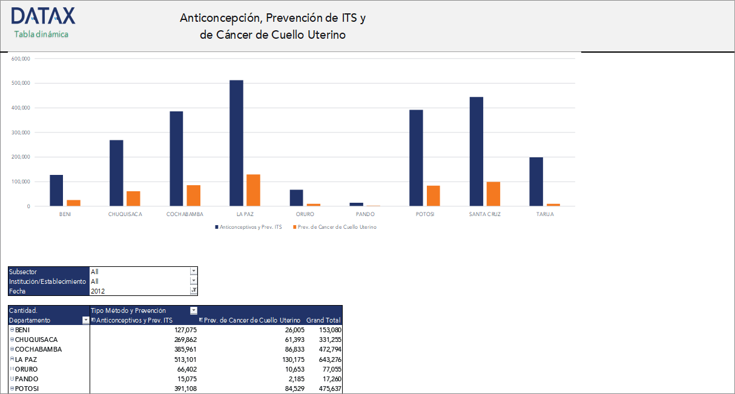This screenshot has width=735, height=394.
Task: Collapse the POTOSI row group
Action: 12,388
